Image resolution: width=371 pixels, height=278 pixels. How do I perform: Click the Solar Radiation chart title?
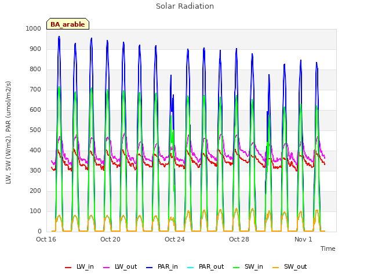(185, 6)
